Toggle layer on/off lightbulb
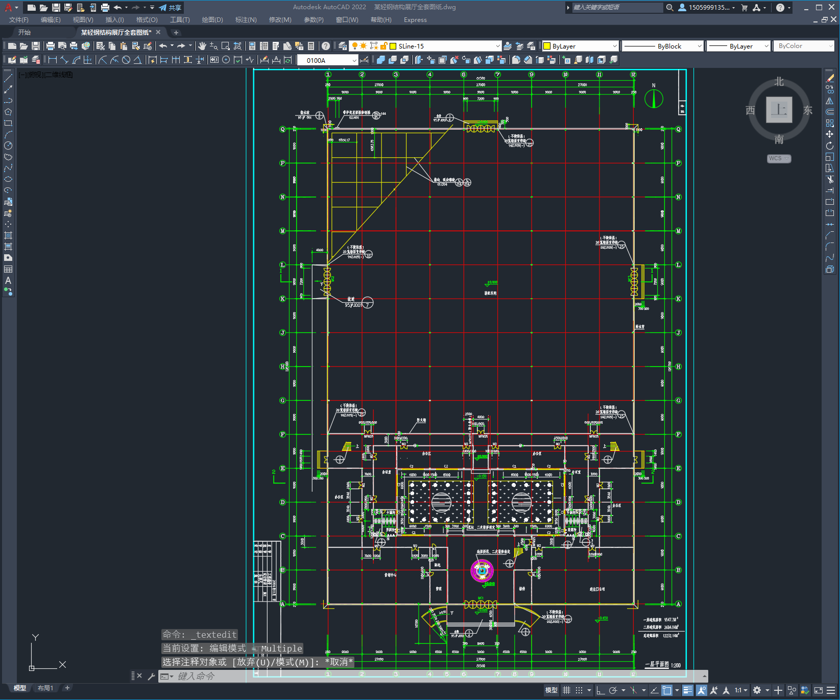The width and height of the screenshot is (840, 700). point(355,46)
